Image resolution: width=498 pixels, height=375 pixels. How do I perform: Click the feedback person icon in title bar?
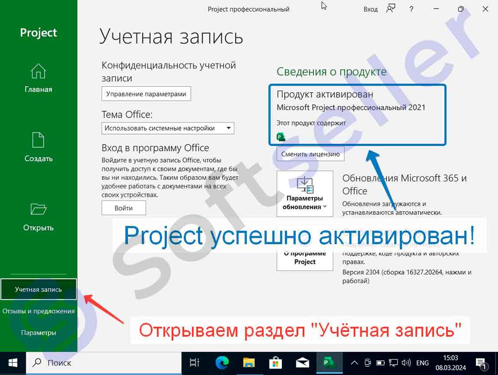[390, 9]
